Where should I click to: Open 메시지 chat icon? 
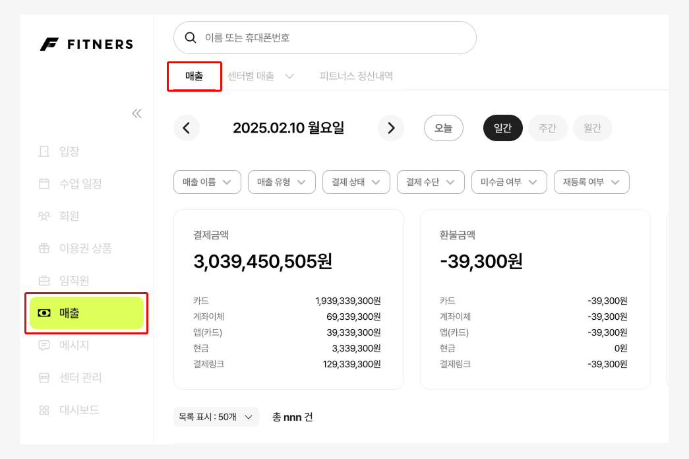coord(44,345)
